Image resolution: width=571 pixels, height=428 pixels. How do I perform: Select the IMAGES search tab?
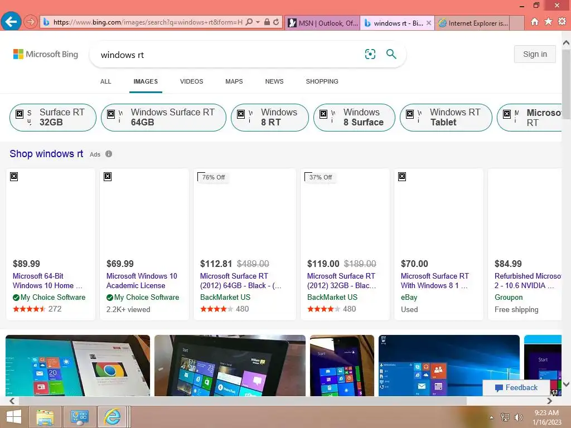pos(146,81)
